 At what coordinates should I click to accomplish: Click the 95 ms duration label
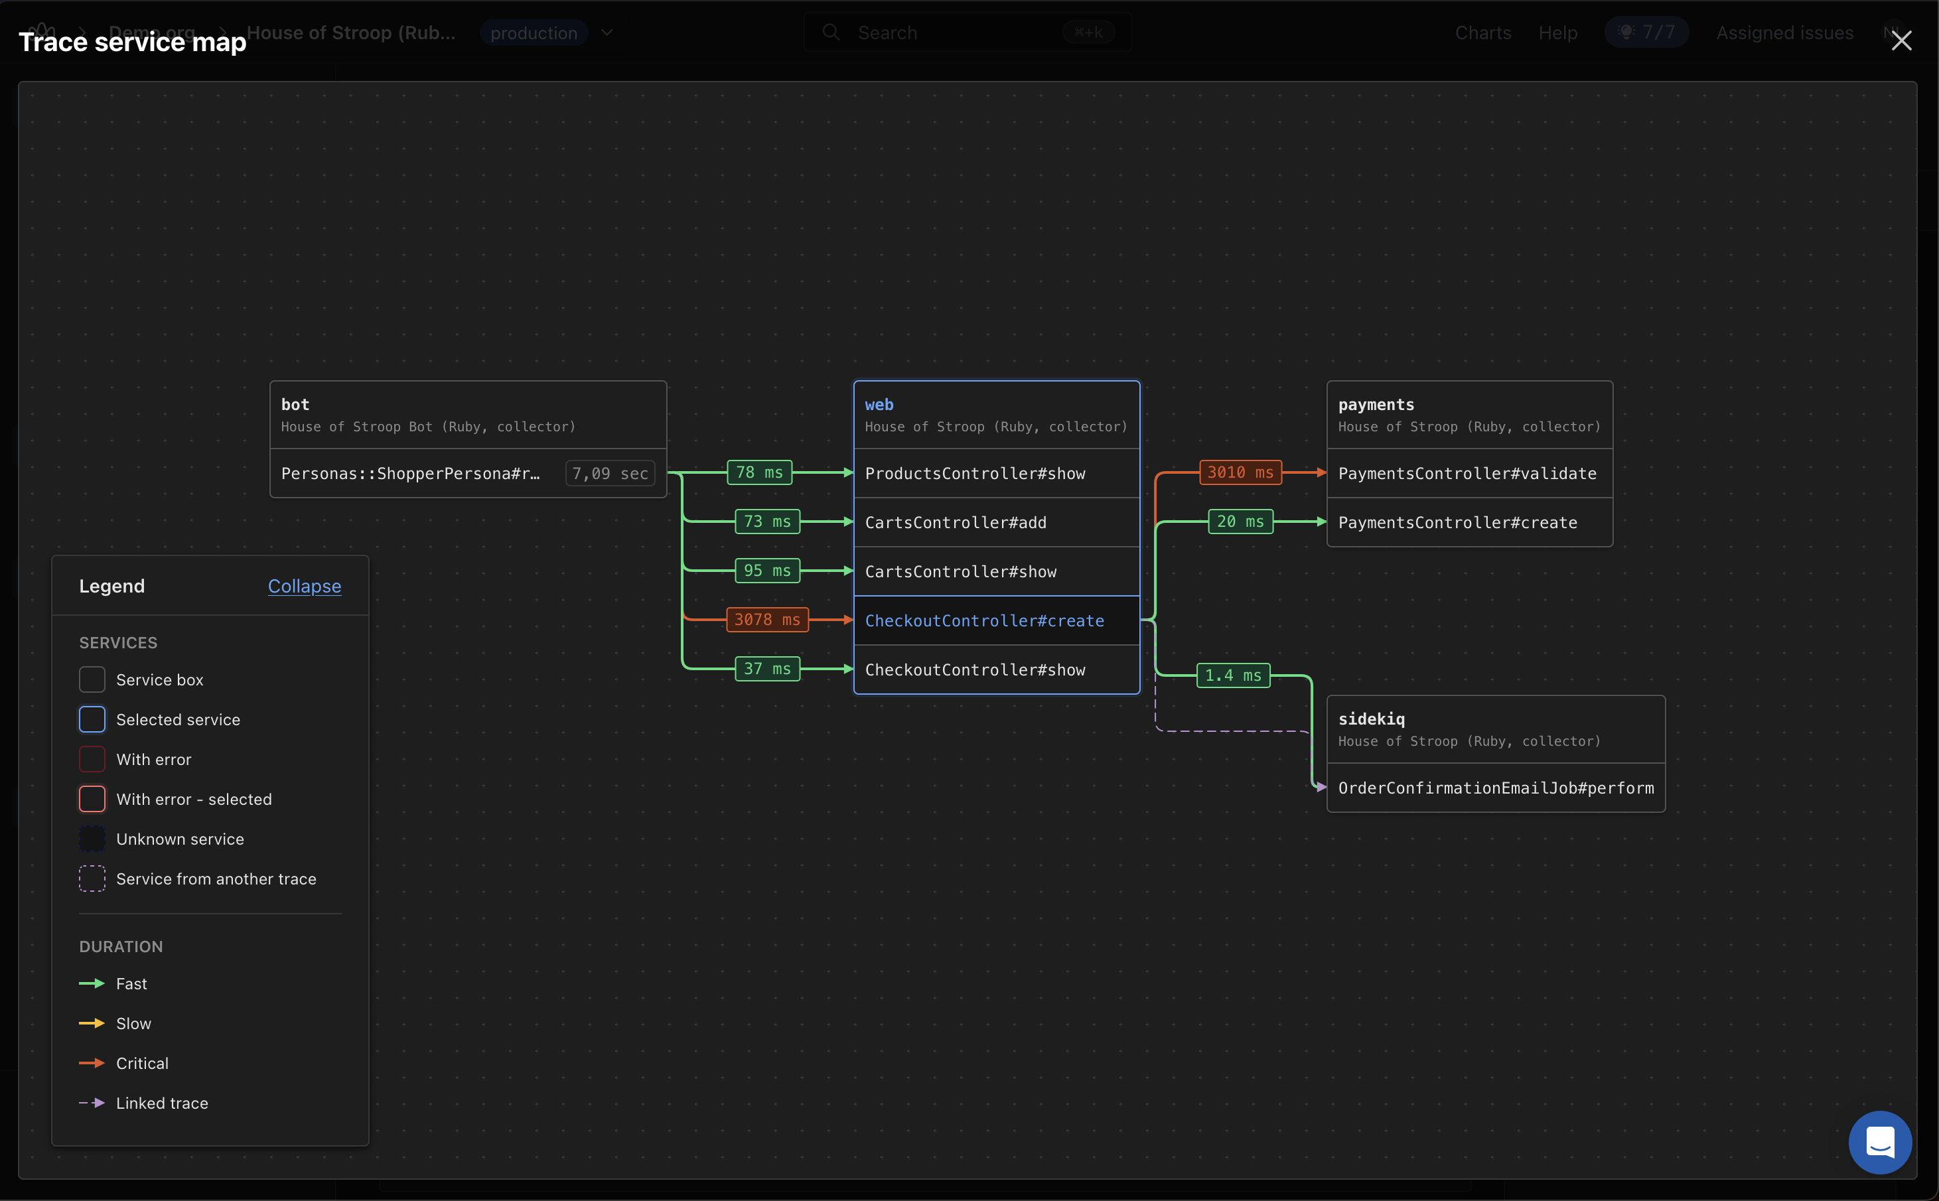(767, 571)
